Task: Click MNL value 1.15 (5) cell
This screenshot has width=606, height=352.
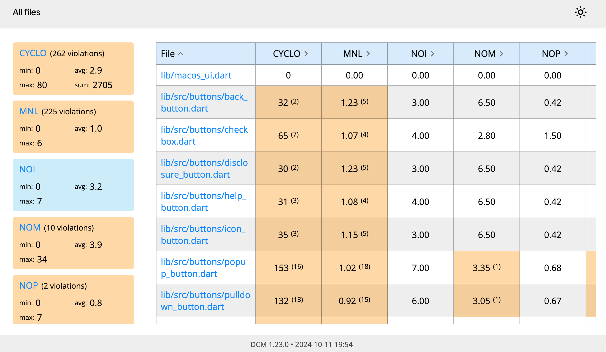Action: click(x=355, y=234)
